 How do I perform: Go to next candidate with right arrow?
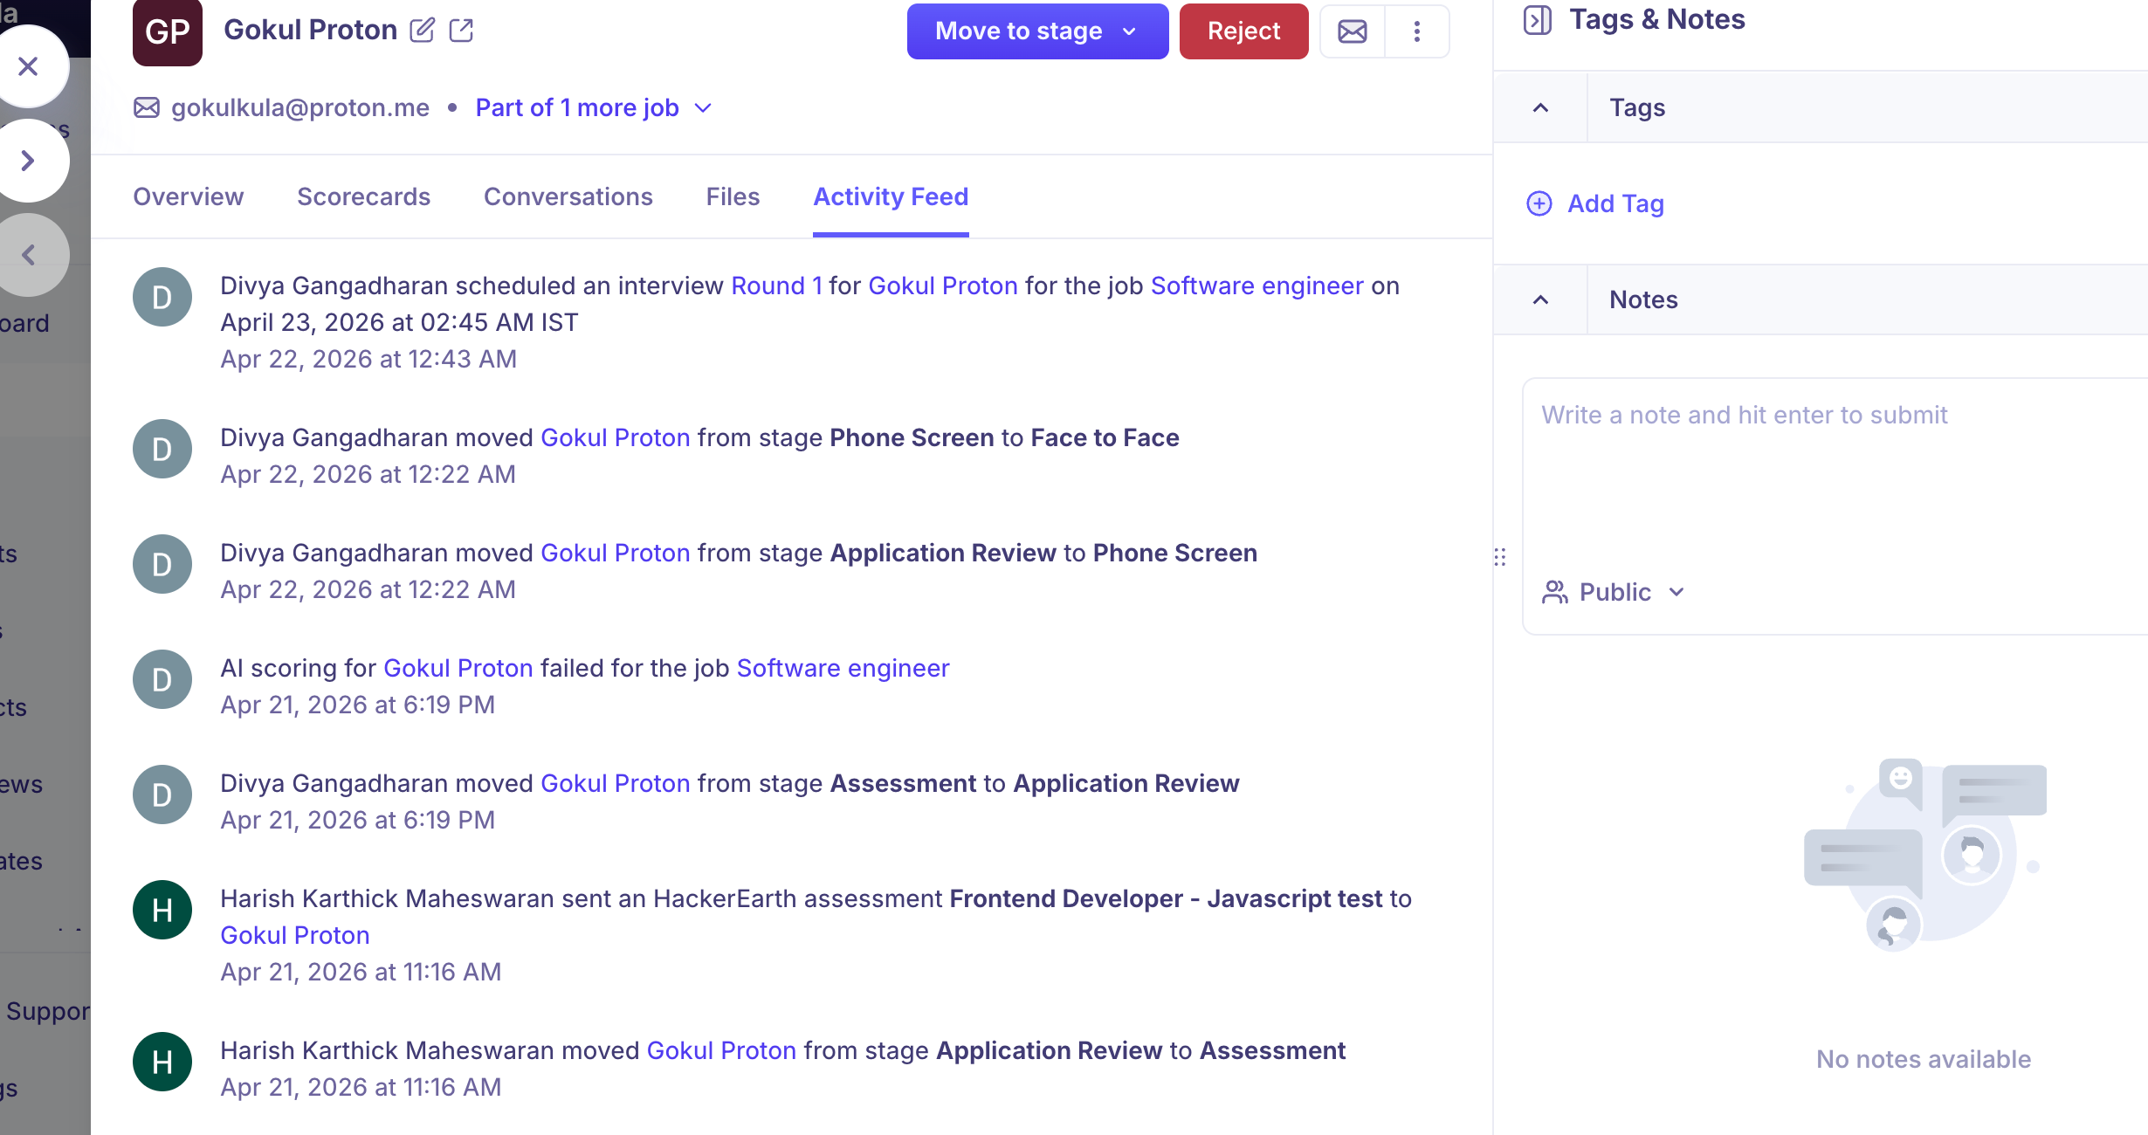tap(28, 161)
